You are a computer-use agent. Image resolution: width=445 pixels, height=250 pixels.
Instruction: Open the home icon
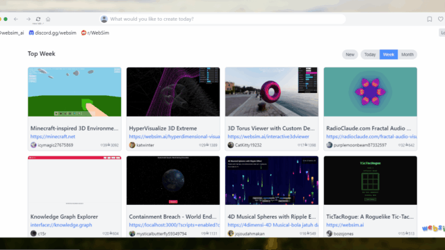(48, 19)
